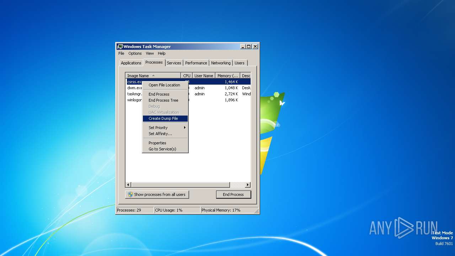
Task: Choose Set Affinity... option
Action: tap(165, 134)
